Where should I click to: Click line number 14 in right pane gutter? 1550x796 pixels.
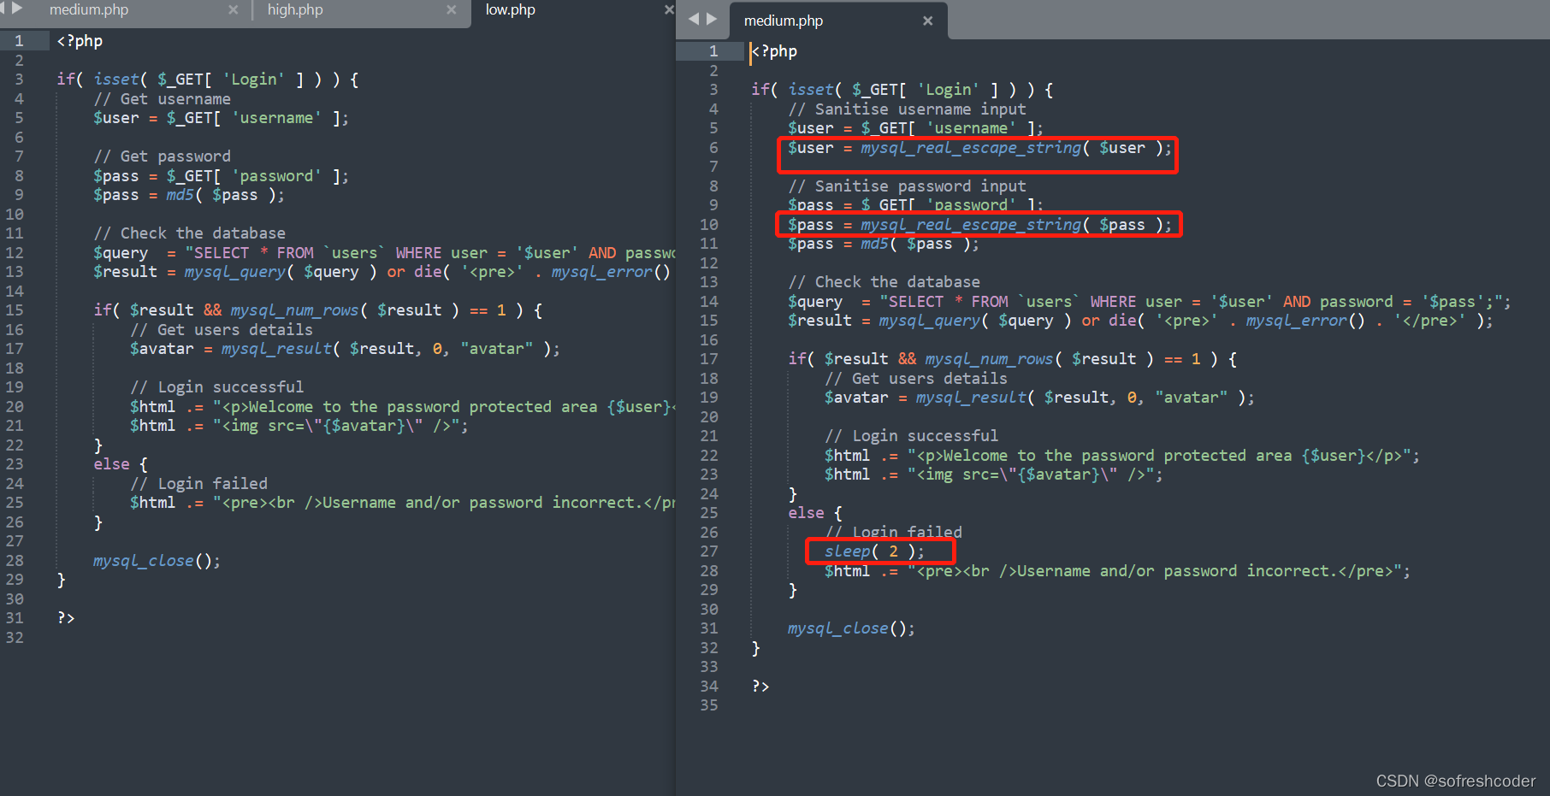tap(709, 302)
